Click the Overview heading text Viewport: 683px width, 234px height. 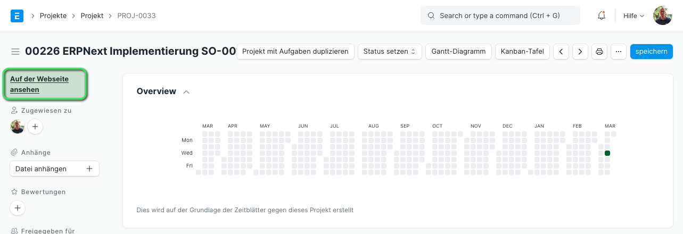tap(157, 91)
